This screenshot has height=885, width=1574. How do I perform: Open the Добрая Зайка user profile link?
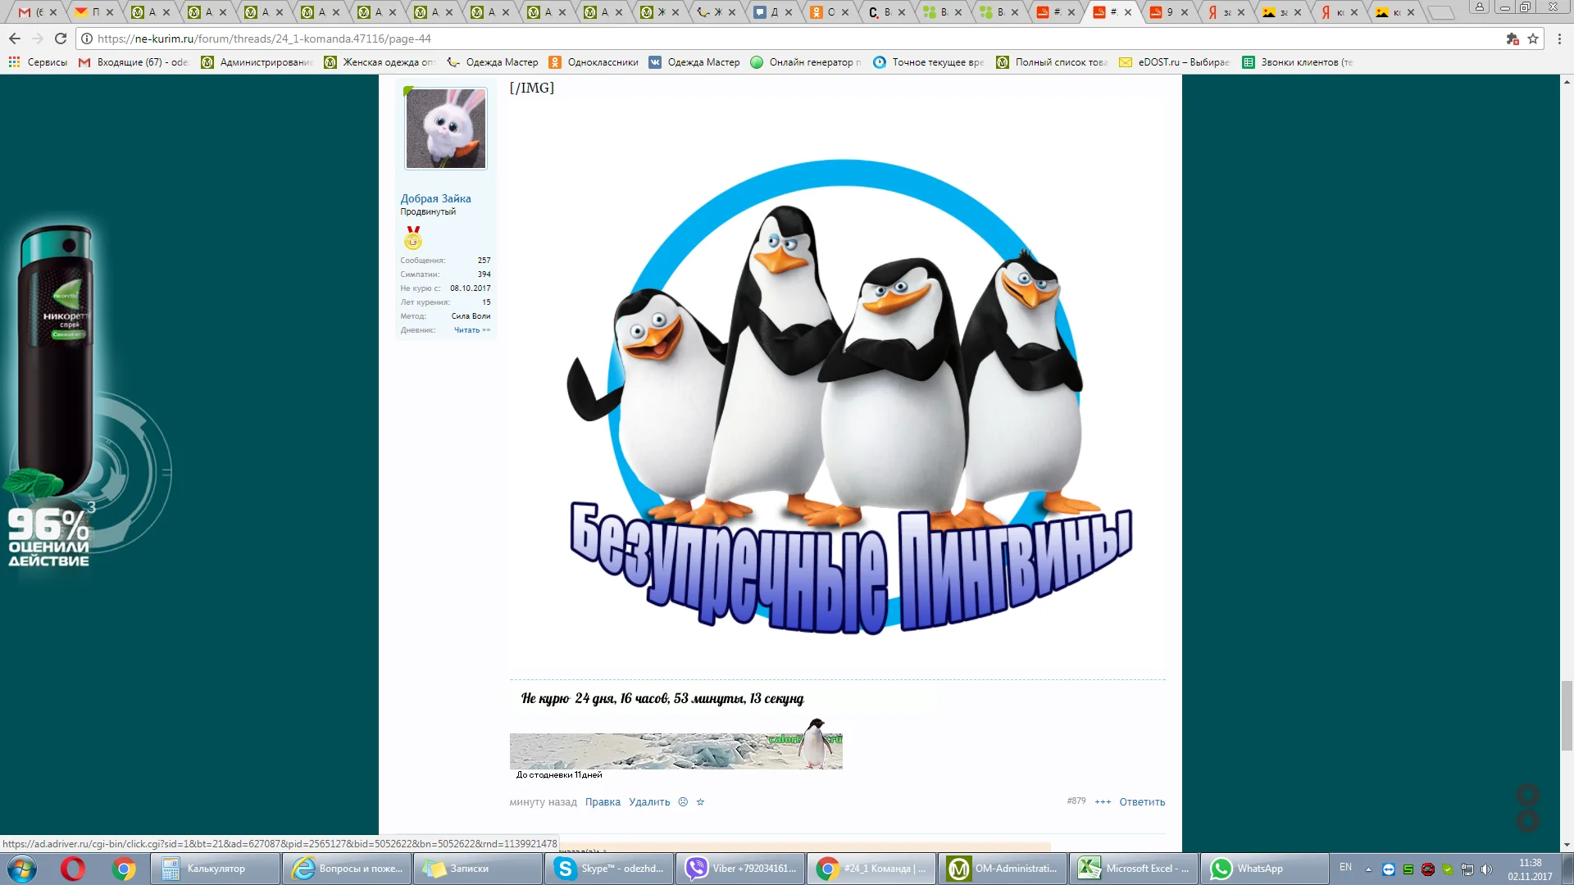435,198
